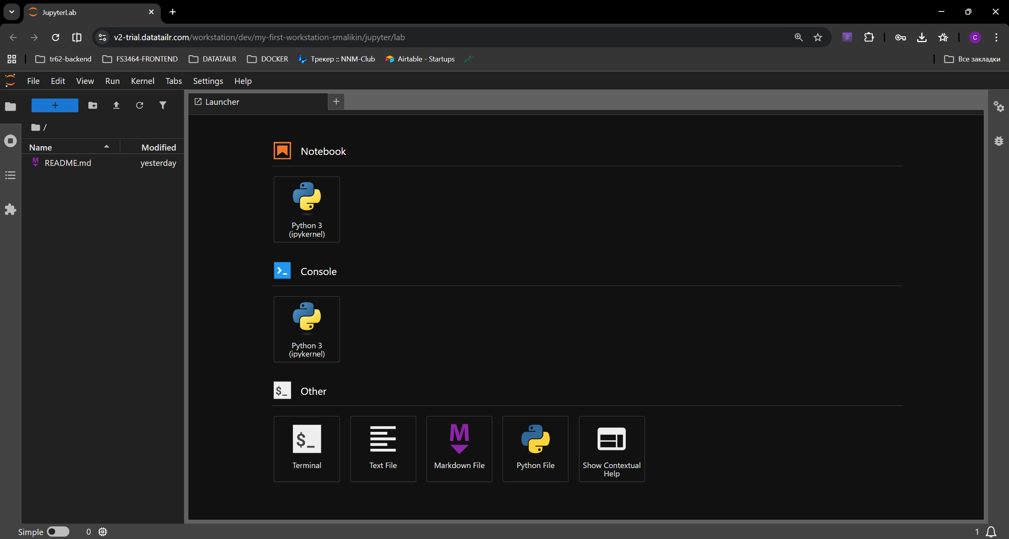This screenshot has width=1009, height=539.
Task: Click Show Contextual Help card
Action: coord(612,449)
